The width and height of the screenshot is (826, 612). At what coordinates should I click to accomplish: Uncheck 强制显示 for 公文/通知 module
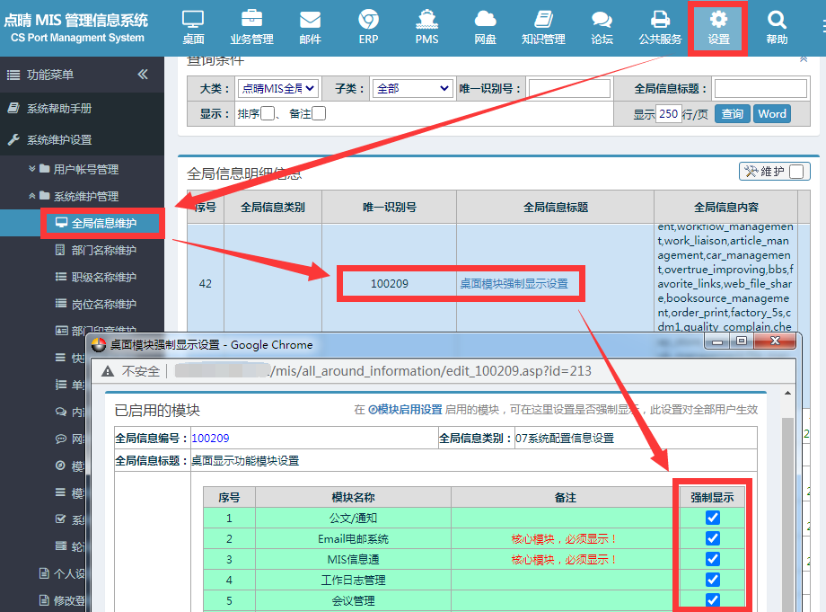712,518
